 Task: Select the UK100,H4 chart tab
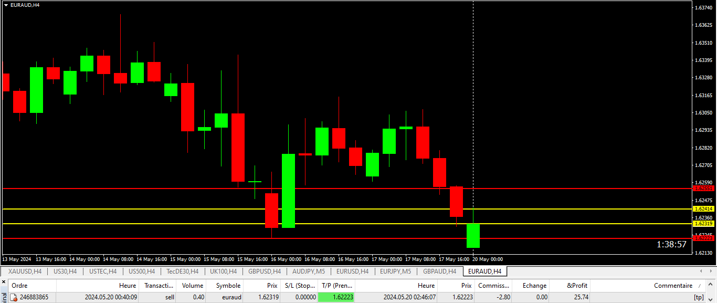(x=223, y=271)
